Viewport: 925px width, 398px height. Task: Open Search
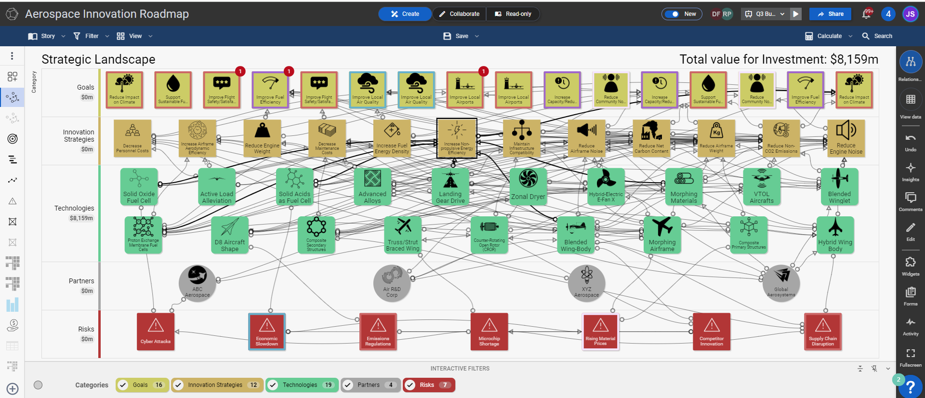(x=877, y=36)
